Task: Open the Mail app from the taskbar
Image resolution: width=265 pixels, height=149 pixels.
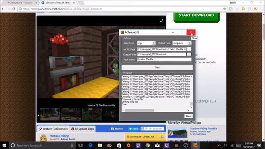Action: [x=157, y=145]
